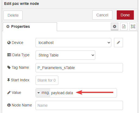This screenshot has height=113, width=139.
Task: Focus the Node Name input field
Action: coord(79,105)
